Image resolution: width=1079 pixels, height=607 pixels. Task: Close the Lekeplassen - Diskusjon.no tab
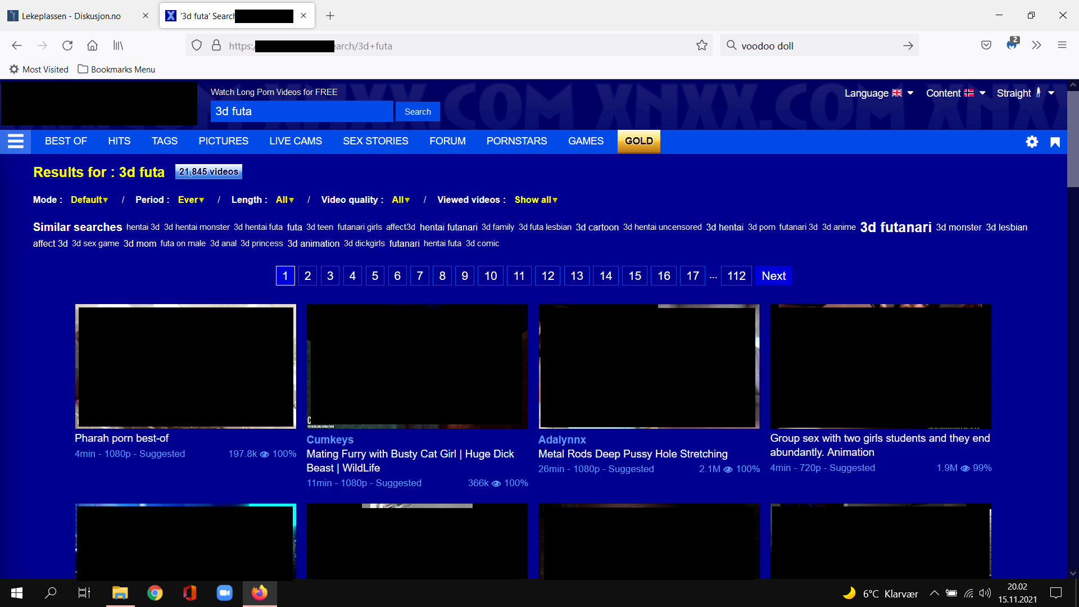click(x=146, y=16)
